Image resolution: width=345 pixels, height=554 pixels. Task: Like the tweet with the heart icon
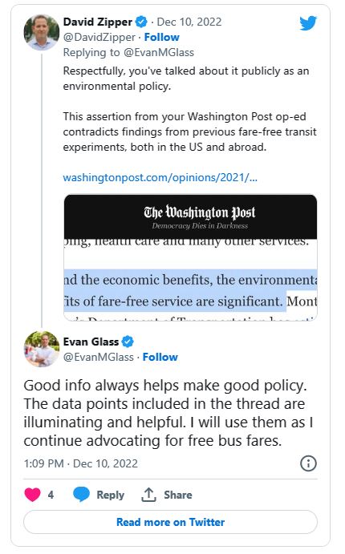pyautogui.click(x=32, y=495)
